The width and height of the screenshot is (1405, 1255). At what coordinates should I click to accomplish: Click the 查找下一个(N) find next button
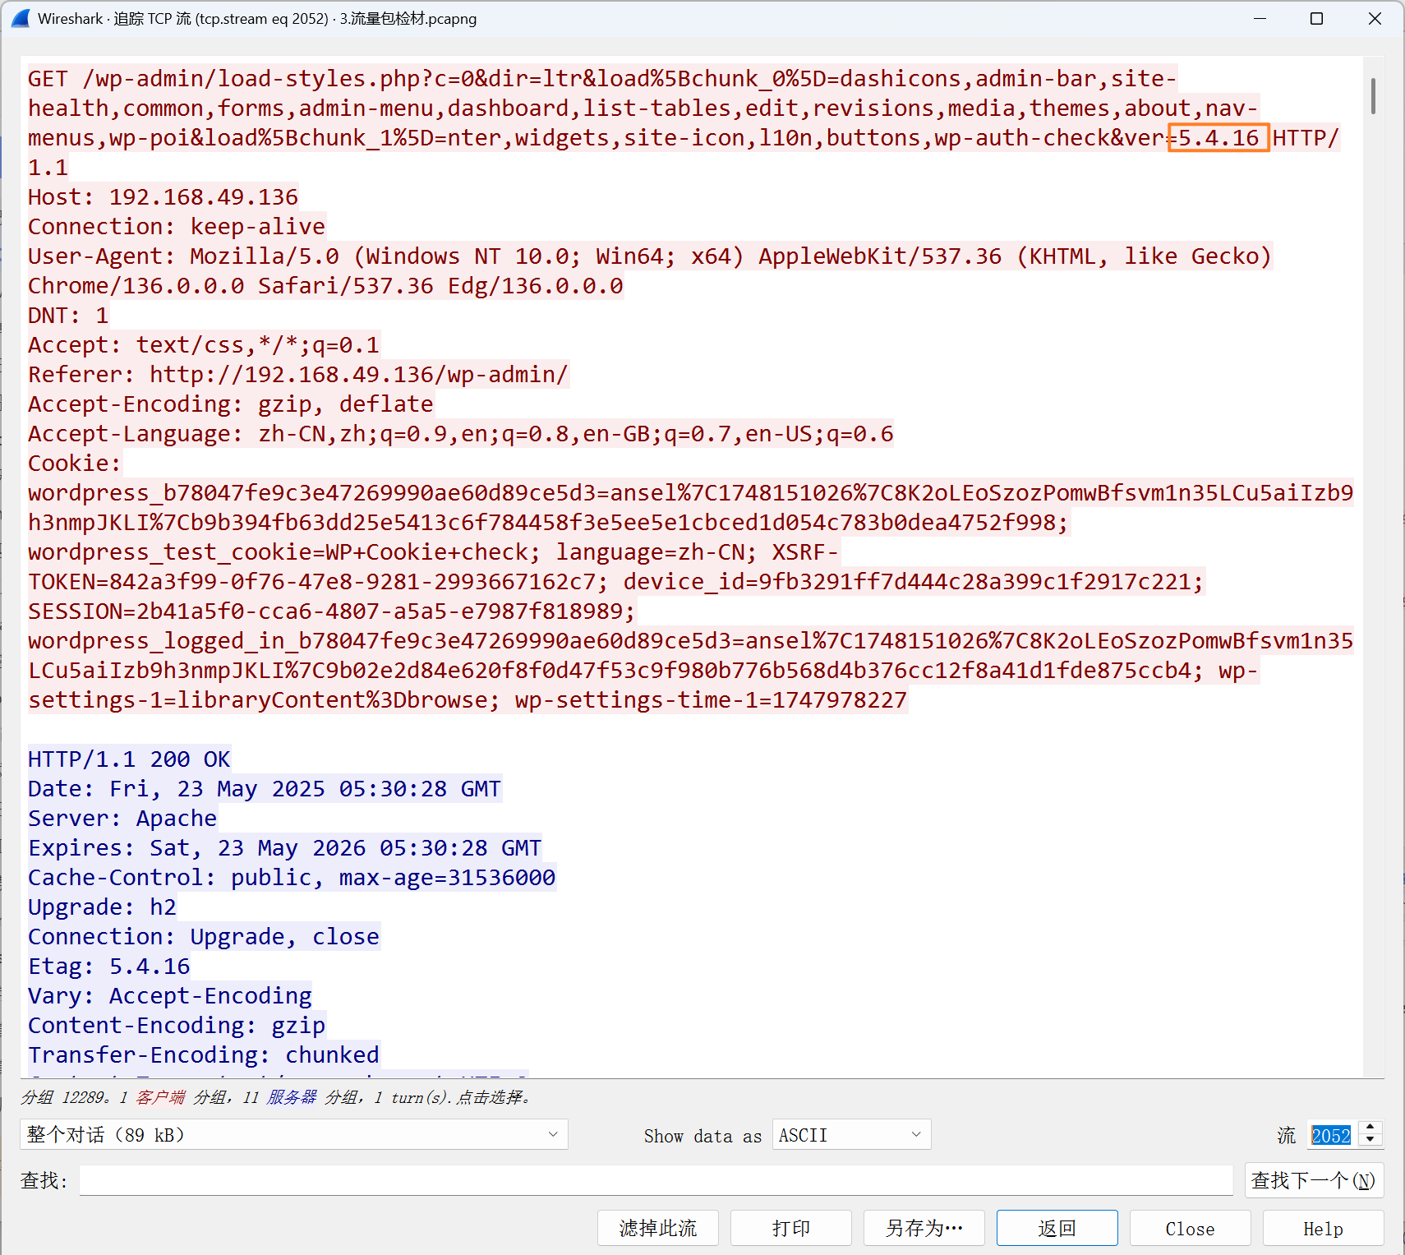pos(1314,1180)
